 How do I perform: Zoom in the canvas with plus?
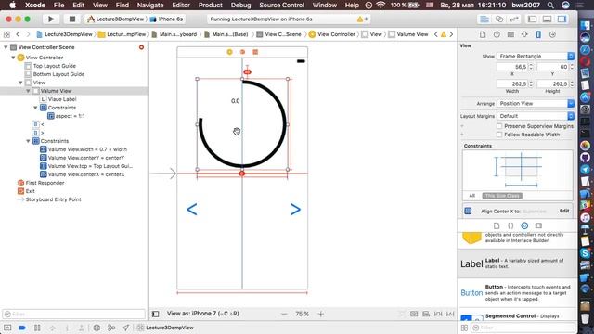pyautogui.click(x=321, y=314)
